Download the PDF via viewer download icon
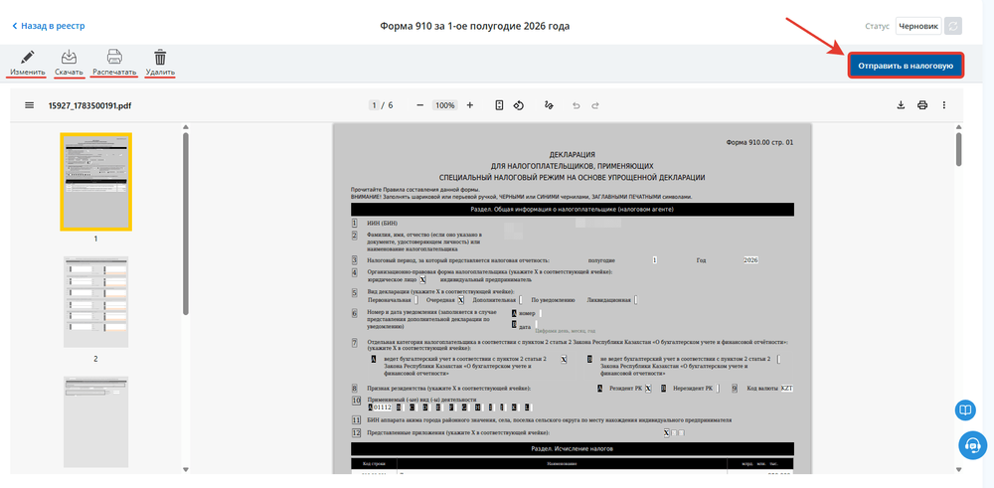 pyautogui.click(x=901, y=105)
